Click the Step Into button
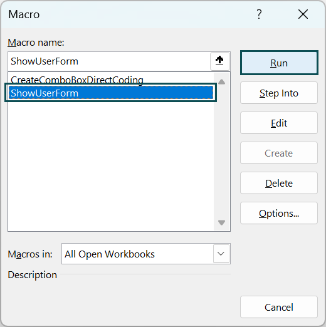The image size is (326, 327). click(x=279, y=93)
